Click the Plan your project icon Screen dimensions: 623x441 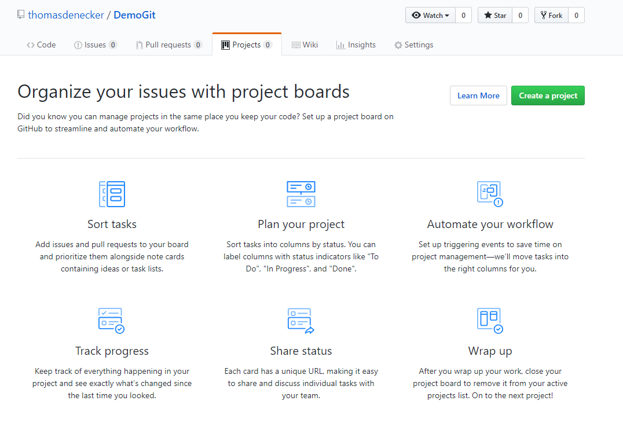(x=301, y=194)
